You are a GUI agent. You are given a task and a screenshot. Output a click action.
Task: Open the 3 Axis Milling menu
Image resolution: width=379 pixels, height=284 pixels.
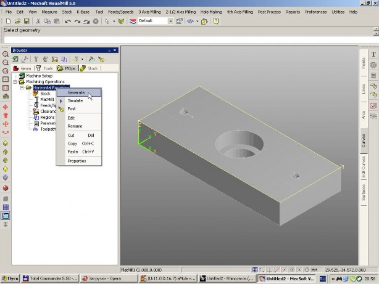(x=149, y=12)
